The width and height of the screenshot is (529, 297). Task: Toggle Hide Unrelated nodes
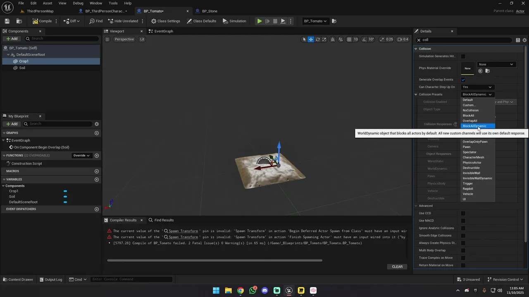[x=123, y=21]
